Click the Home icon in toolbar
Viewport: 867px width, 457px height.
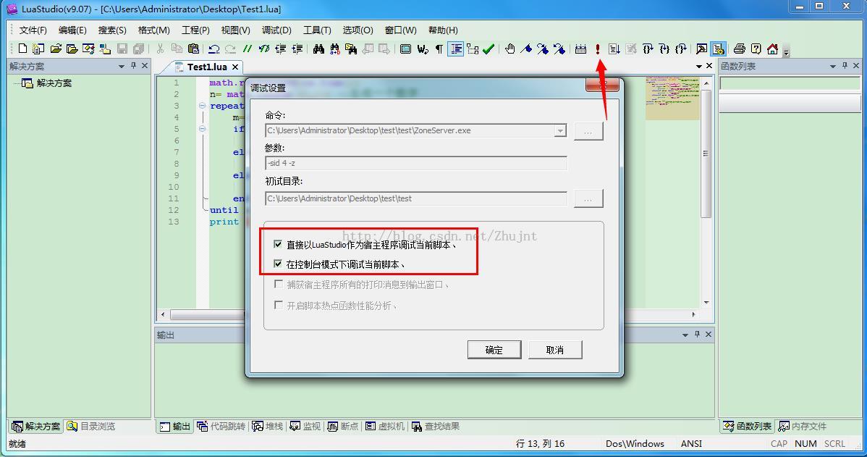[x=772, y=49]
